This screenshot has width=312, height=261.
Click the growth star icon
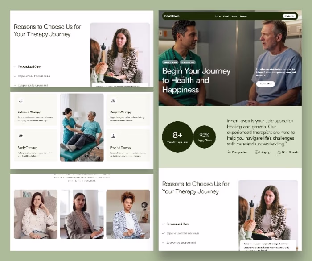coord(279,153)
